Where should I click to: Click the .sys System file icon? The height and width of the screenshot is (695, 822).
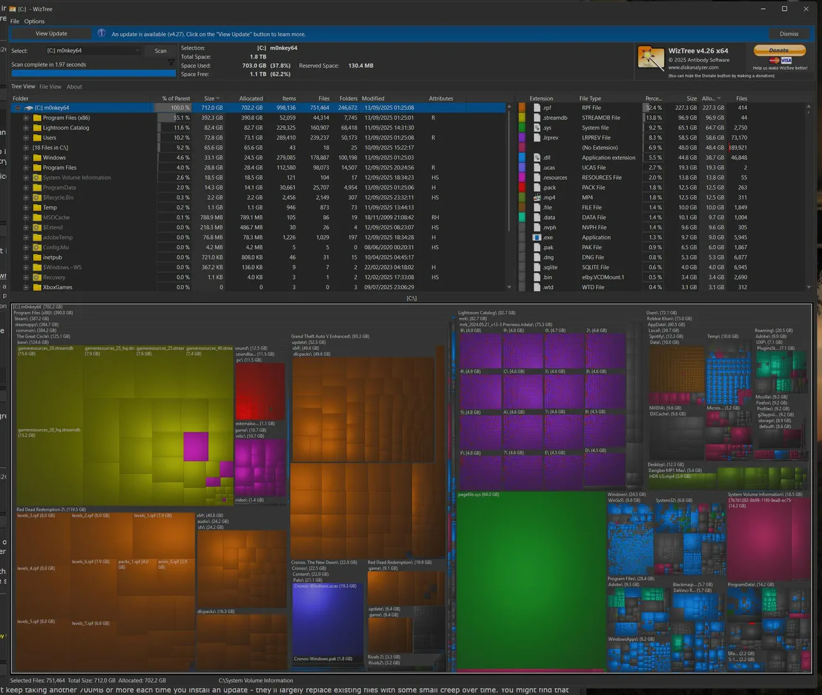click(537, 128)
